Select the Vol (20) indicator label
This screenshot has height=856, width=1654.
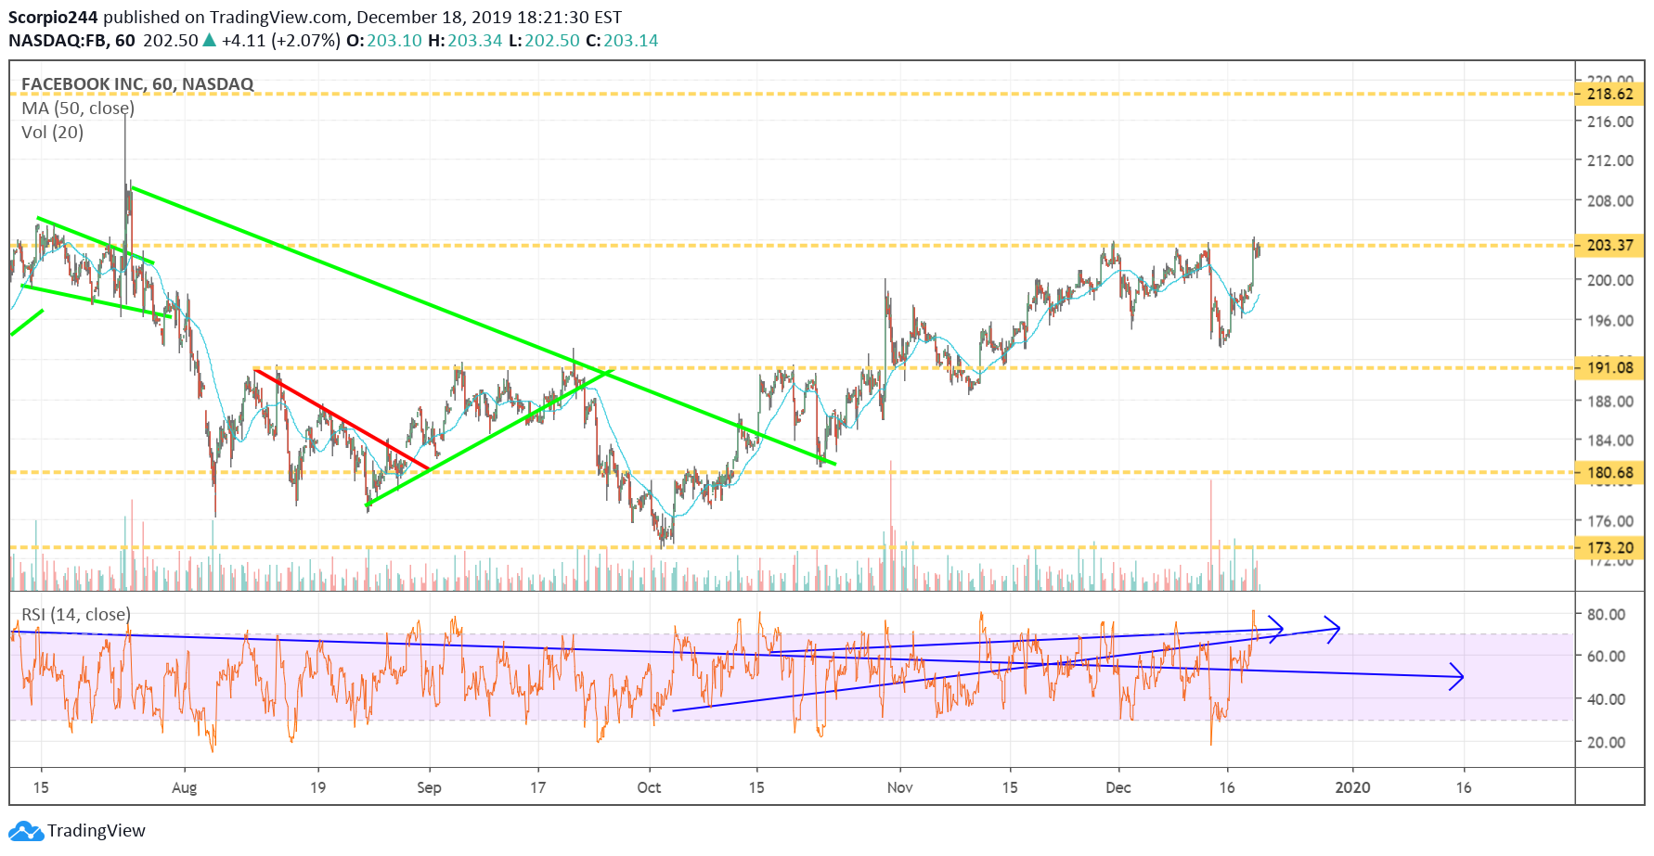coord(52,133)
